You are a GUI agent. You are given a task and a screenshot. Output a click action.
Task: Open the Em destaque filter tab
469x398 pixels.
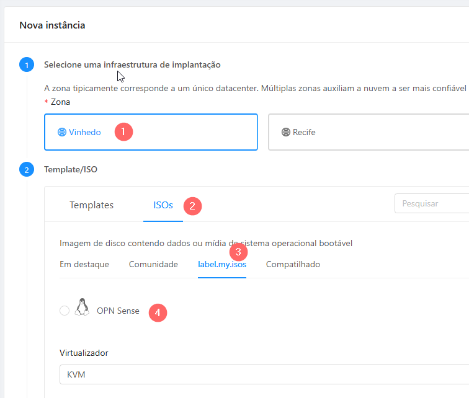(x=84, y=265)
